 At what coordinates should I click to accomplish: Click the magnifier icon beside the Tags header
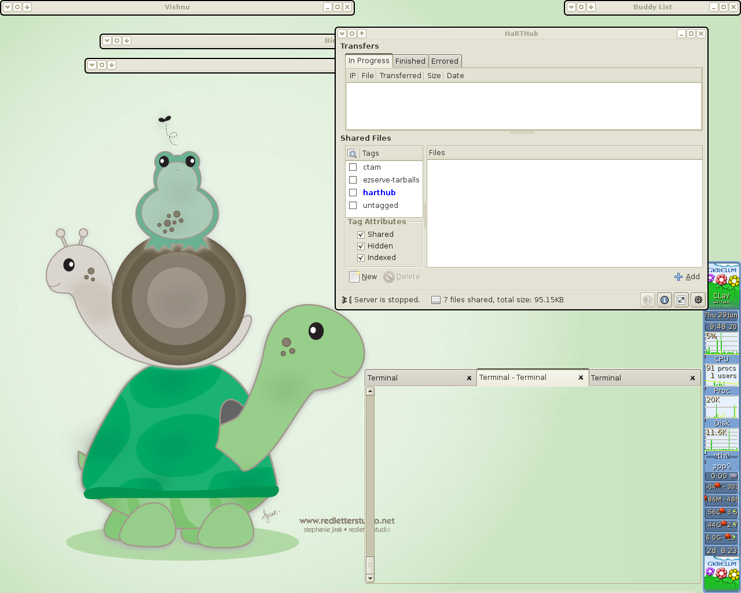352,153
